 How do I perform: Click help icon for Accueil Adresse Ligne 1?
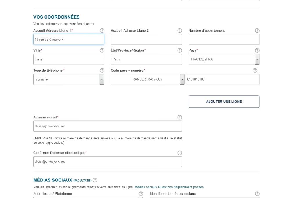coord(102,30)
